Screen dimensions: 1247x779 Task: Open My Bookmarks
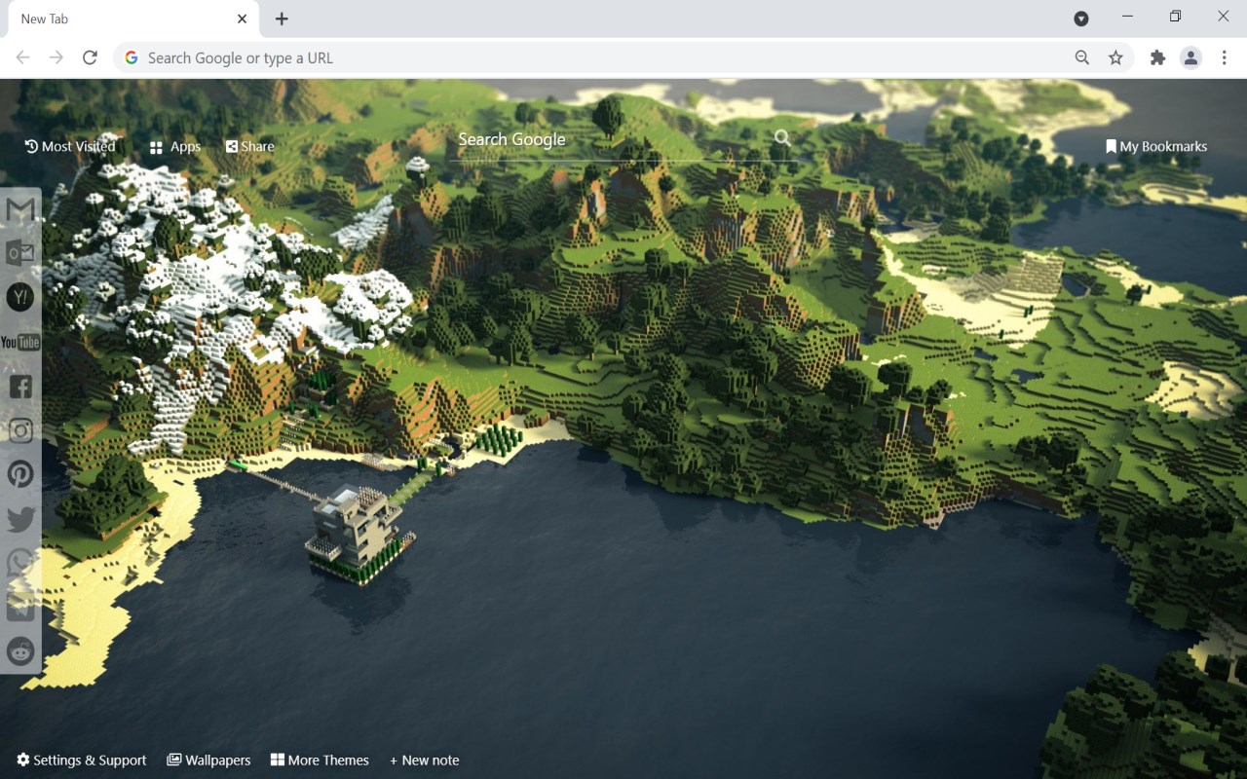pos(1156,146)
